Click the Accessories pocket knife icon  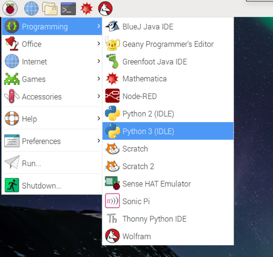[x=12, y=96]
